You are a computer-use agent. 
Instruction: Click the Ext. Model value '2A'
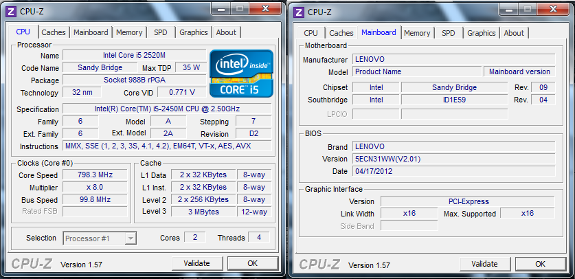click(x=168, y=133)
